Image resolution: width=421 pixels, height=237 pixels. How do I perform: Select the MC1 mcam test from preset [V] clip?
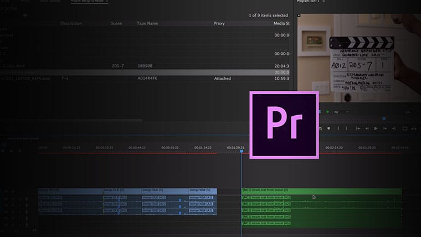322,191
